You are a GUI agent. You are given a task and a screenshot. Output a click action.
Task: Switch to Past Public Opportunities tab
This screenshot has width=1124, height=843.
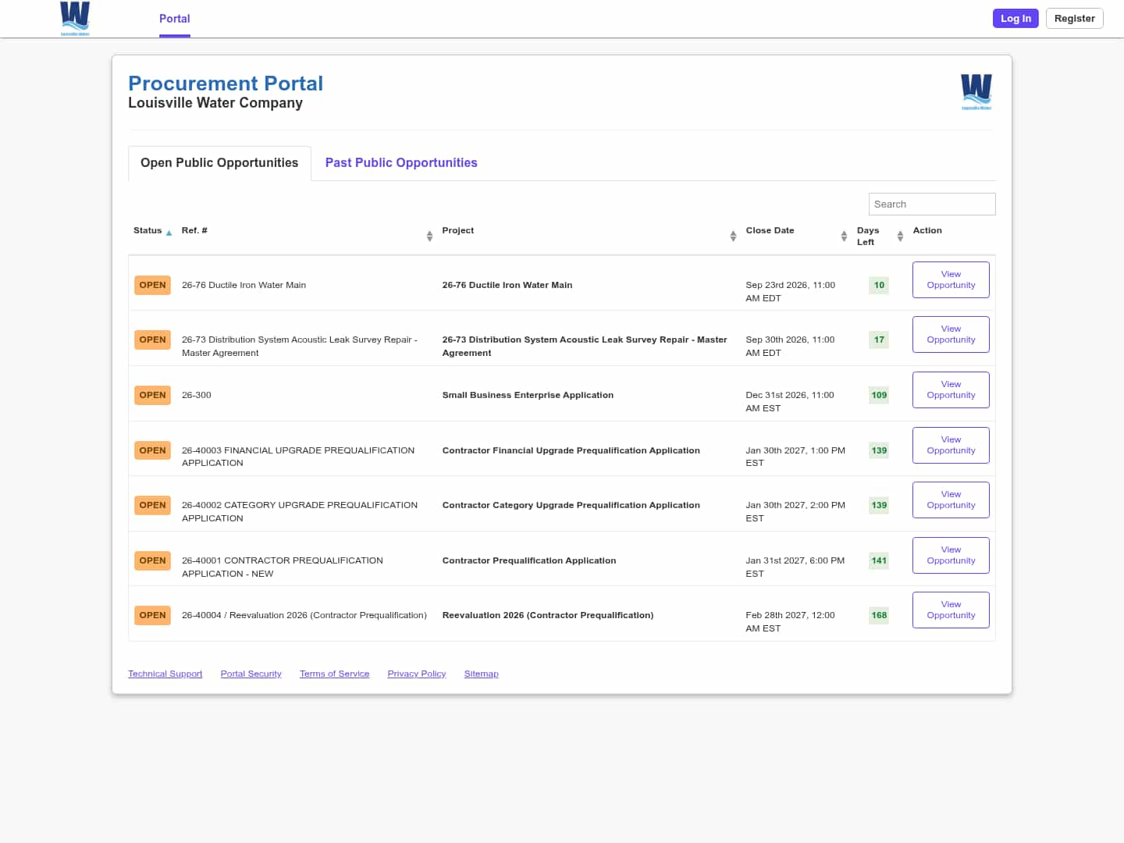(401, 162)
